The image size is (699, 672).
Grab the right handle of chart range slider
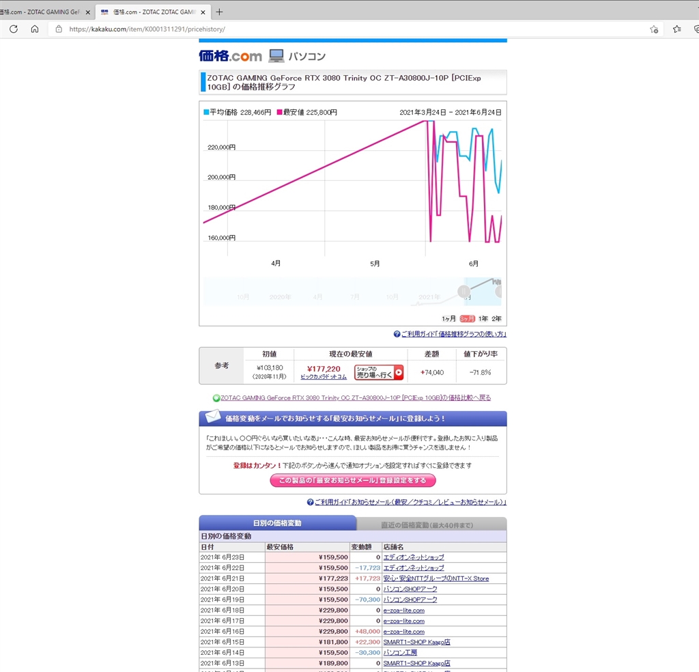[499, 292]
